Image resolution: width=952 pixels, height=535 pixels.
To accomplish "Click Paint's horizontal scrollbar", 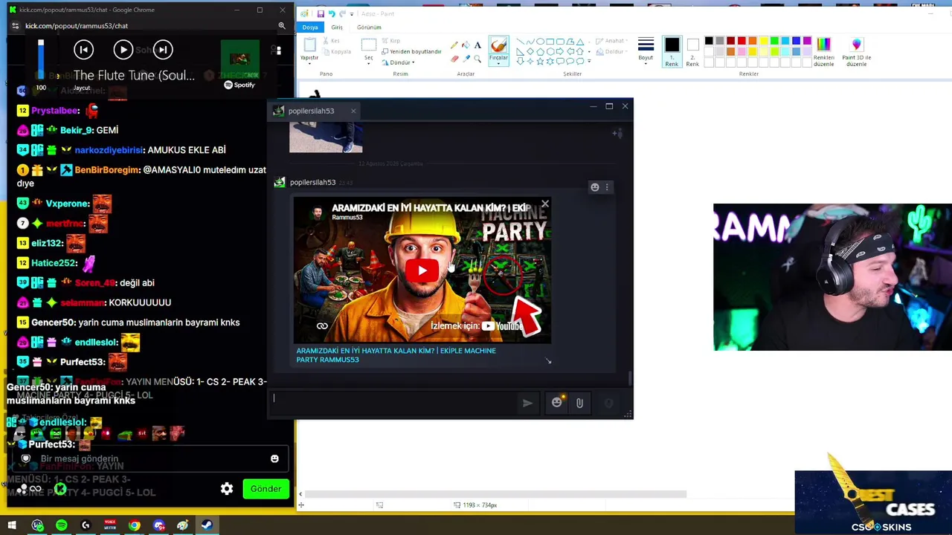I will point(495,494).
